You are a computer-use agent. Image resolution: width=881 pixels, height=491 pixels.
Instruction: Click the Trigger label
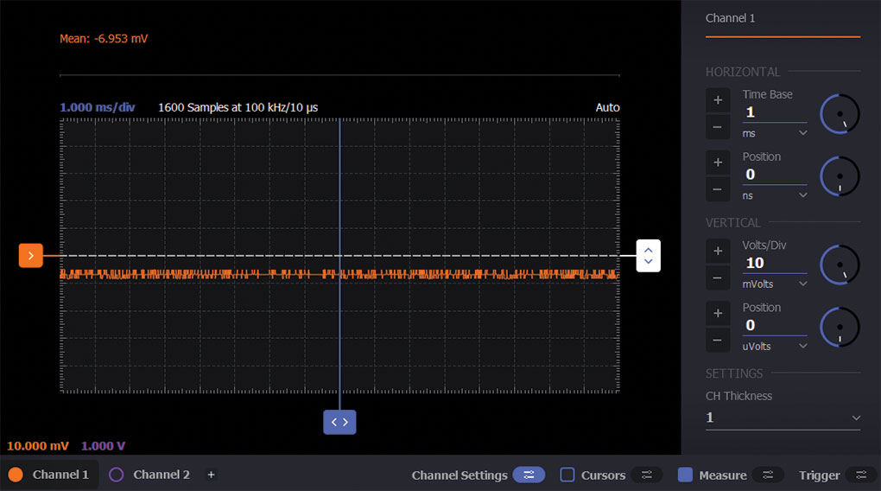[819, 475]
